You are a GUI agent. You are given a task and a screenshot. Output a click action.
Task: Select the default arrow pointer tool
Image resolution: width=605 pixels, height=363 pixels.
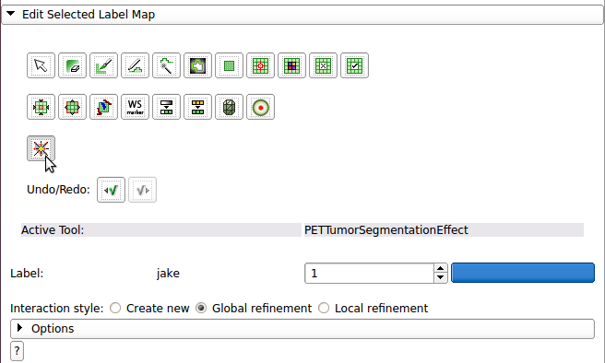click(41, 65)
